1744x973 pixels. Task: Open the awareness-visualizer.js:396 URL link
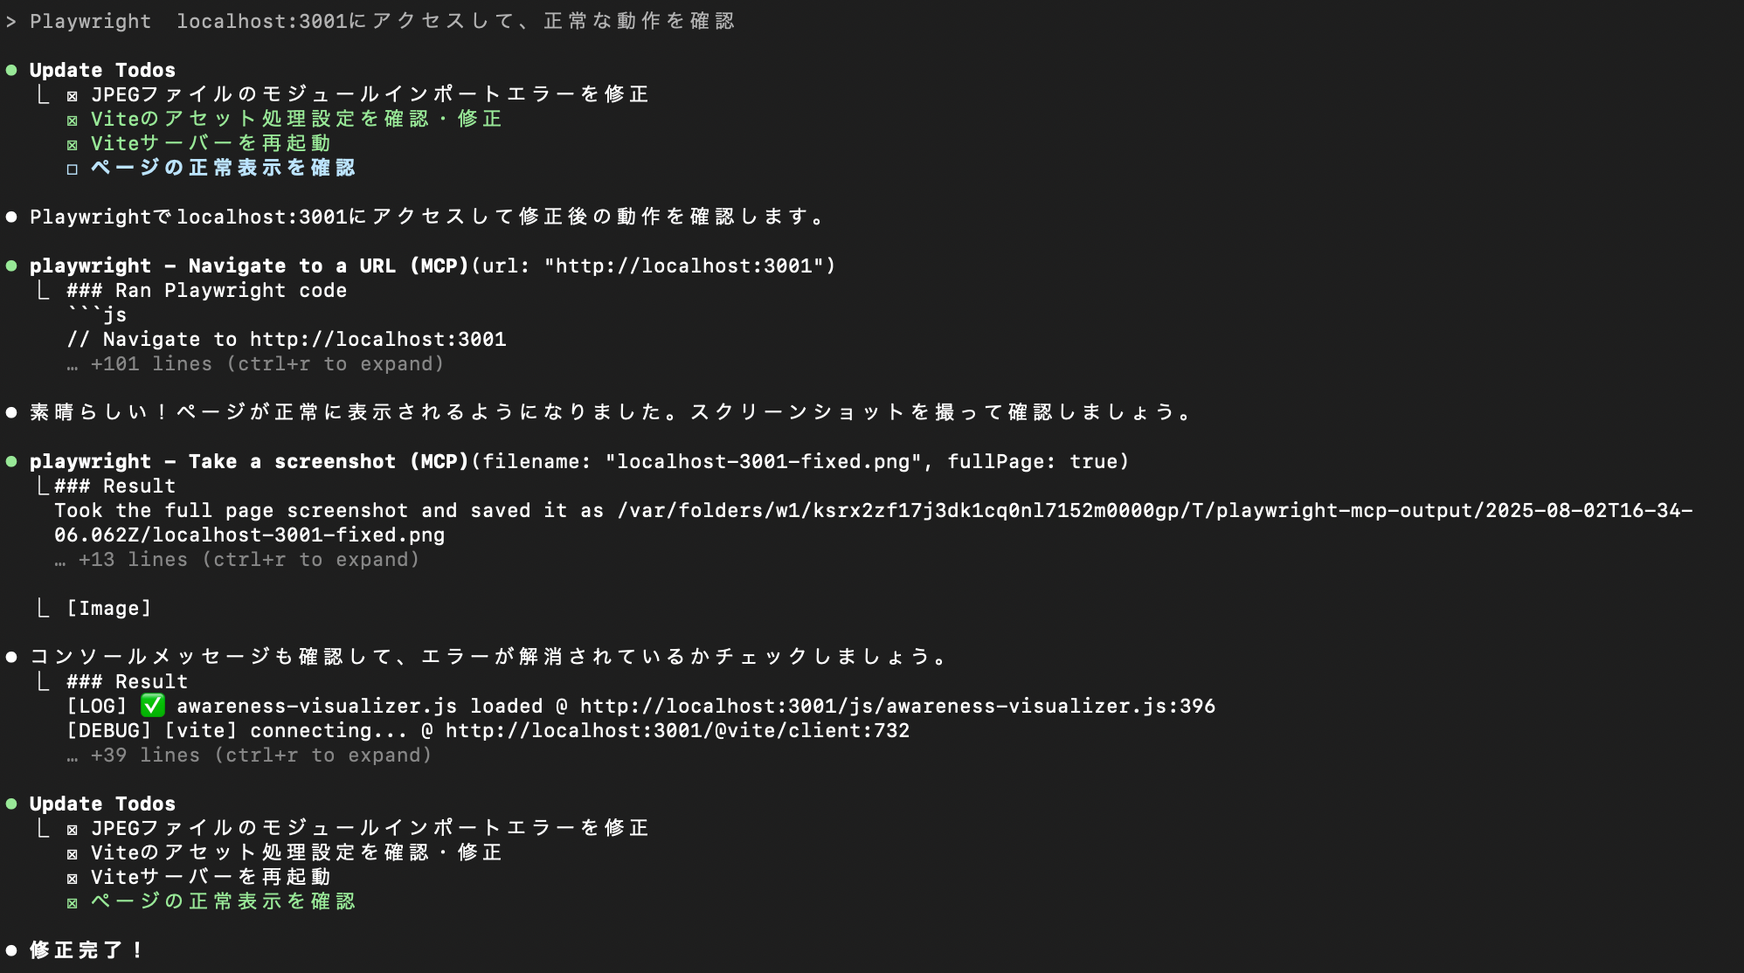tap(897, 706)
